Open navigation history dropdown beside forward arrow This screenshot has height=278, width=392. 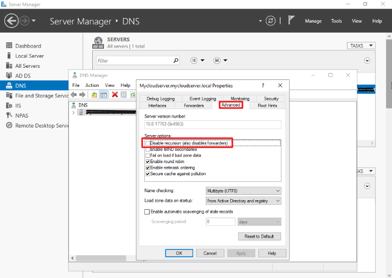click(x=34, y=21)
